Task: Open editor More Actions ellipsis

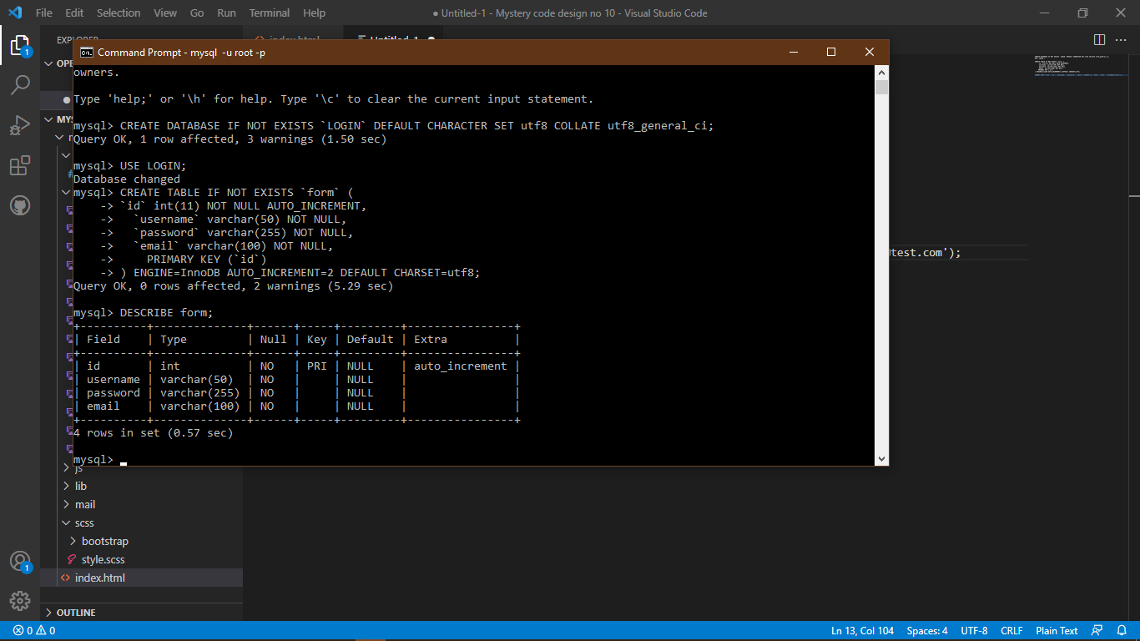Action: (1121, 39)
